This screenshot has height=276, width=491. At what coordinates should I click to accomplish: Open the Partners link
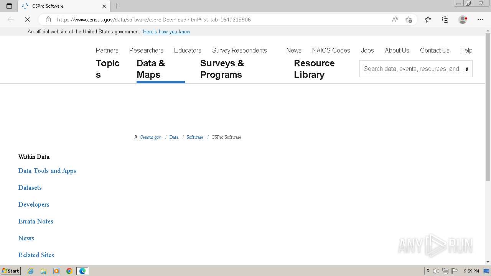click(107, 50)
